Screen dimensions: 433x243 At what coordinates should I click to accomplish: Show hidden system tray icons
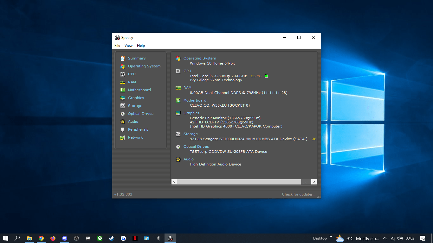385,238
